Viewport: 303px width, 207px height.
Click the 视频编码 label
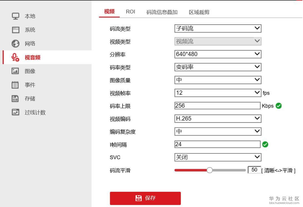120,119
